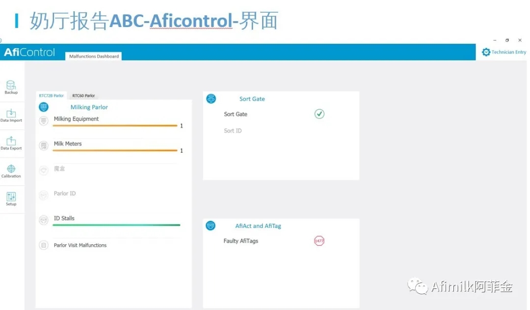Click the Milking Parlor panel title
The width and height of the screenshot is (530, 310).
click(x=89, y=107)
